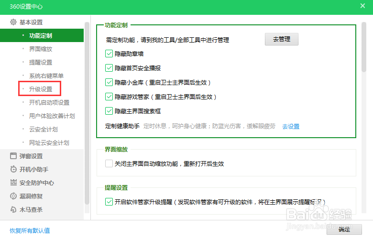Select 功能定制 in the sidebar

point(42,36)
